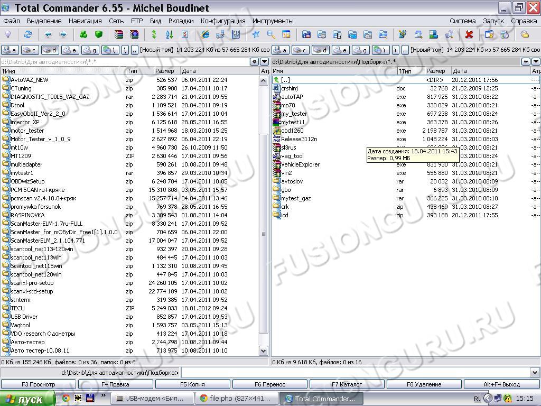
Task: Click the colorful wizard wand toolbar icon
Action: click(402, 34)
